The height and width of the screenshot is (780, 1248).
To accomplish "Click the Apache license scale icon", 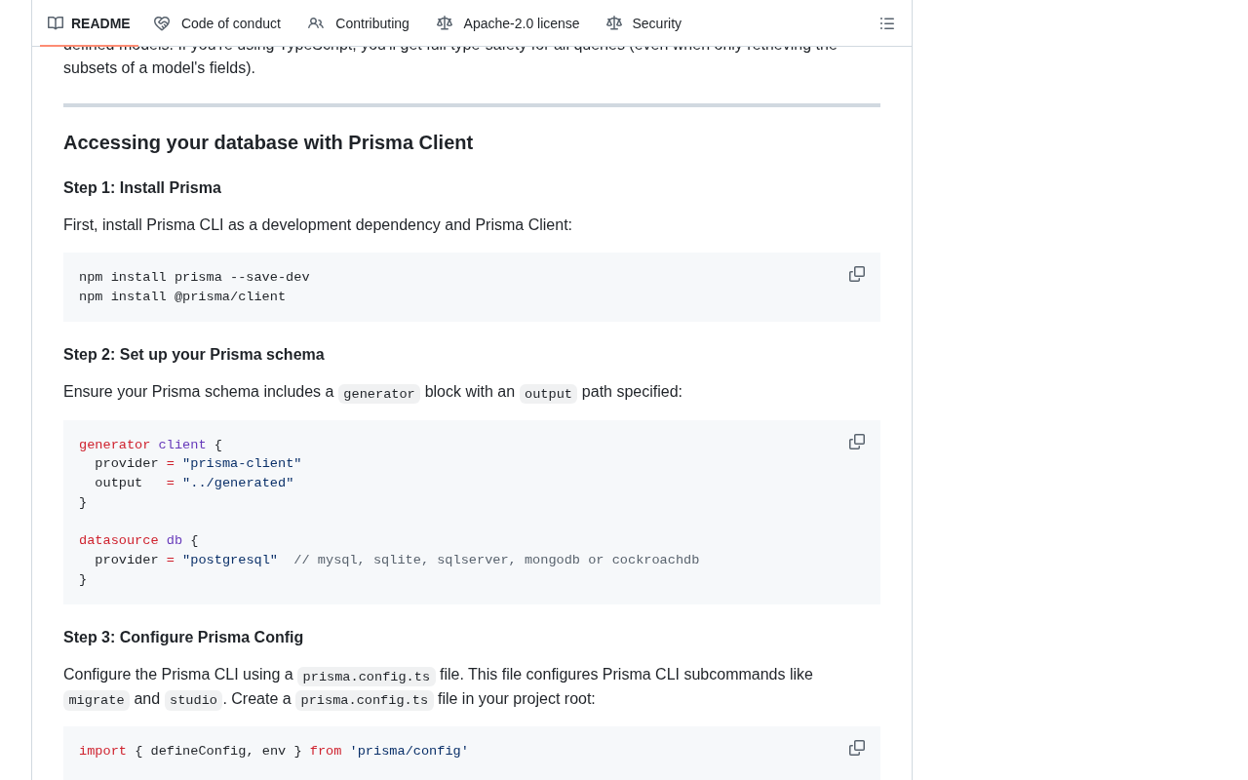I will 445,23.
